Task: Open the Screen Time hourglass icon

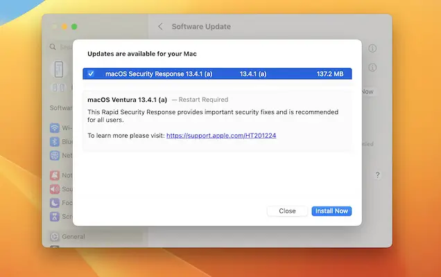Action: 54,216
